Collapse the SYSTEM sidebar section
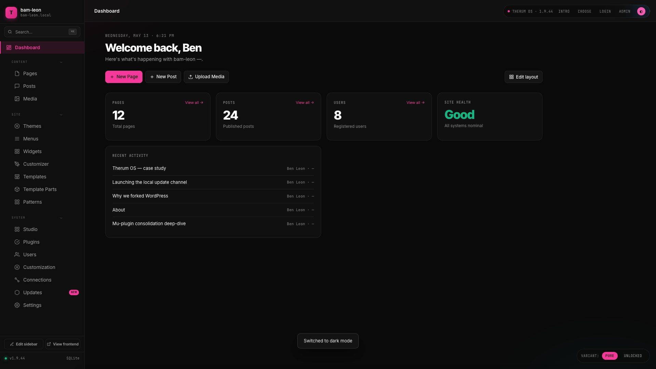 point(61,218)
